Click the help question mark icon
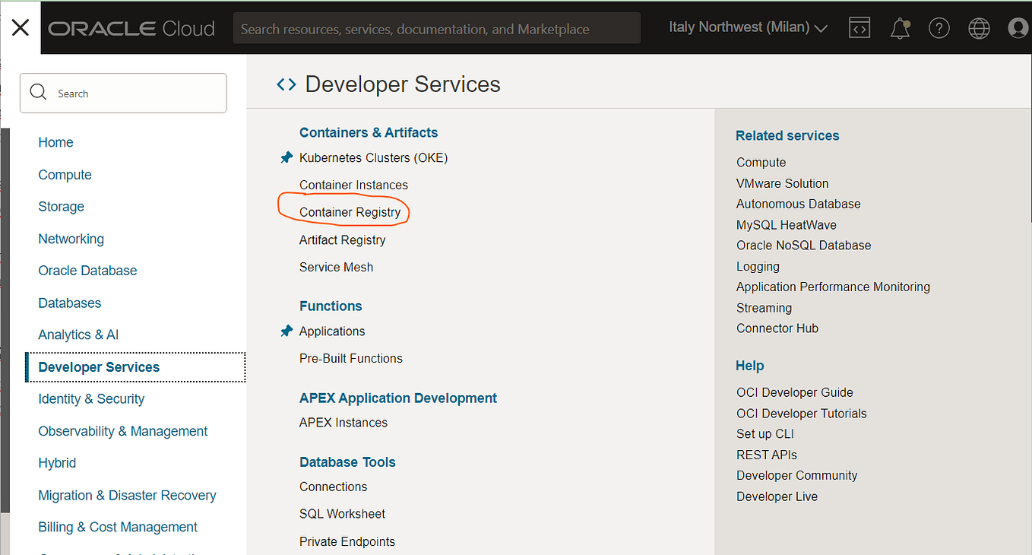Screen dimensions: 1032x555 [939, 28]
